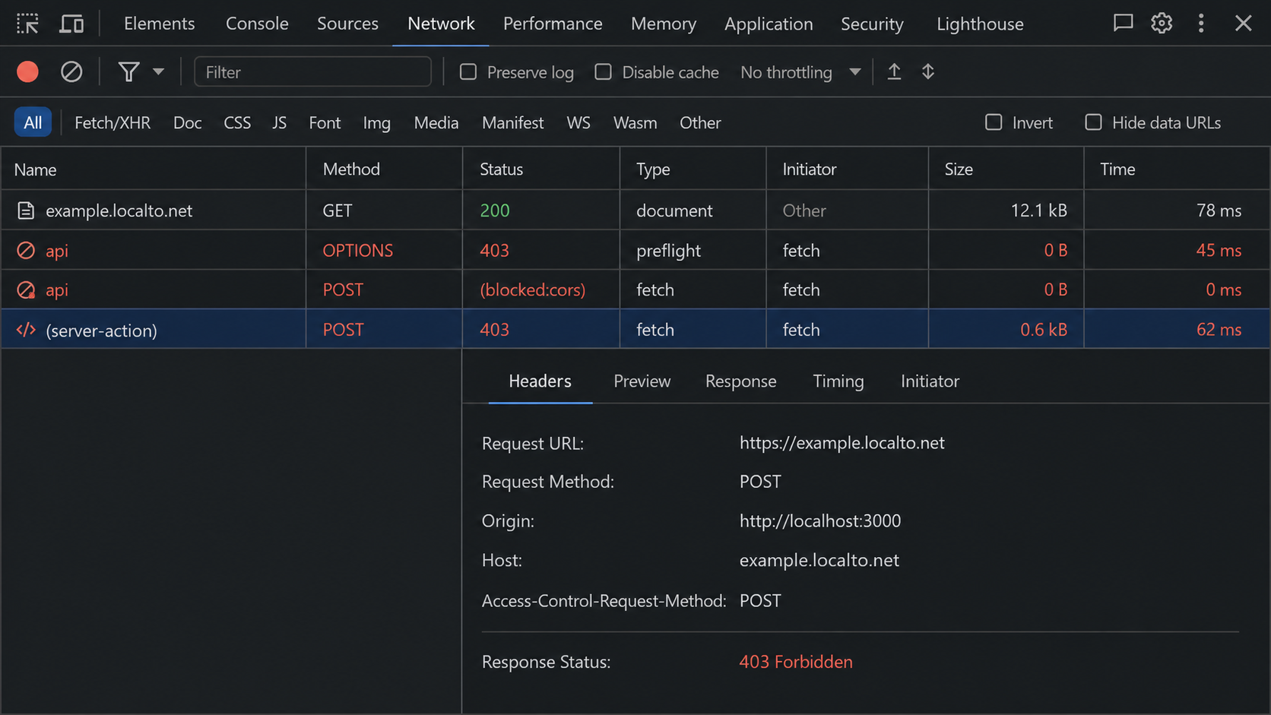Filter requests by Wasm

click(x=635, y=122)
